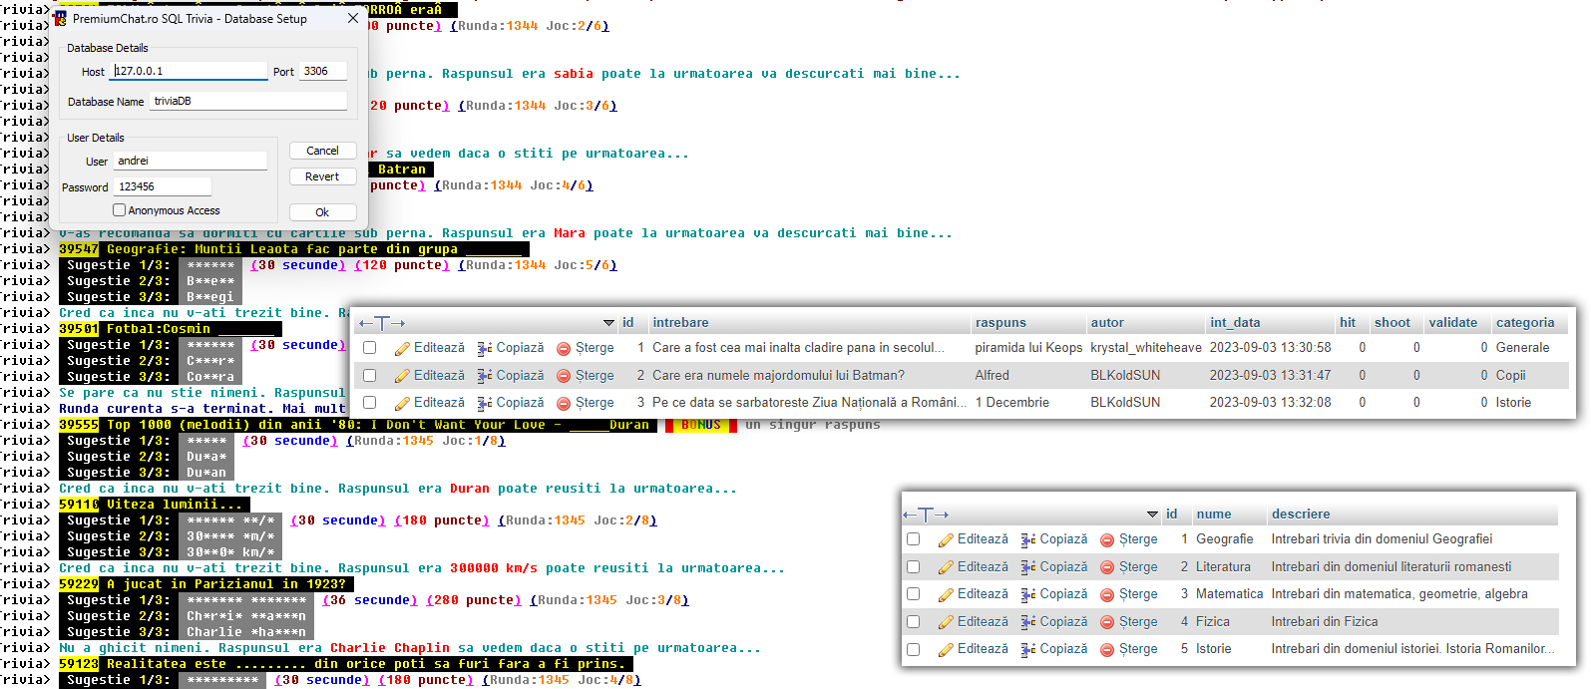Image resolution: width=1591 pixels, height=689 pixels.
Task: Sort questions table by autor column
Action: pyautogui.click(x=1107, y=323)
